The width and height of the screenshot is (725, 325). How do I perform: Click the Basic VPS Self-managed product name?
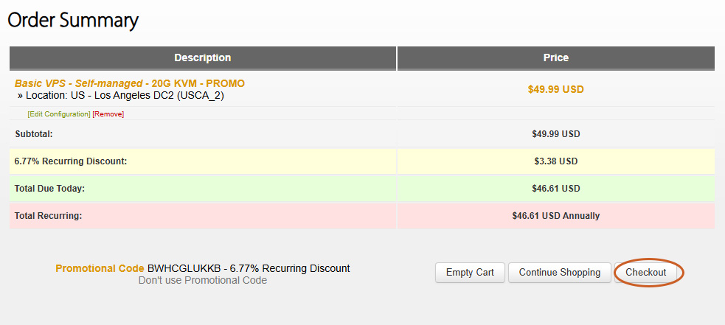(130, 83)
